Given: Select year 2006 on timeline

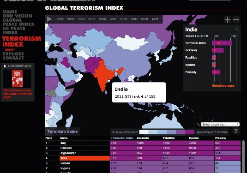Looking at the screenshot, I should click(x=102, y=19).
